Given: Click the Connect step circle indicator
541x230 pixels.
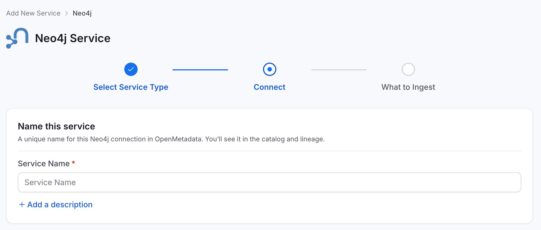Looking at the screenshot, I should click(270, 69).
